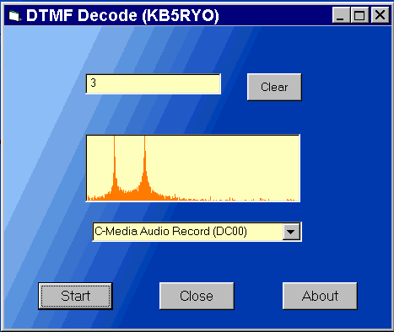Close the window with the X button
This screenshot has width=394, height=332.
(x=381, y=15)
